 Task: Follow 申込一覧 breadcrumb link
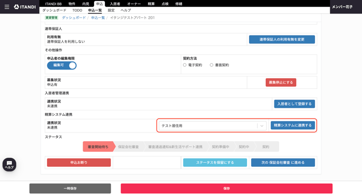point(98,18)
